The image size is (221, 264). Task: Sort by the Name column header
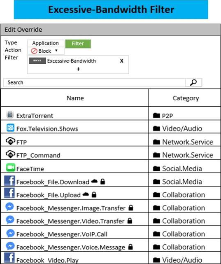[x=75, y=98]
